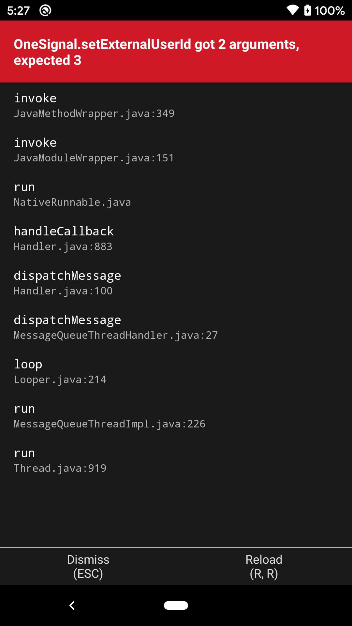Tap the Dismiss (ESC) button
Viewport: 352px width, 626px height.
(x=88, y=566)
